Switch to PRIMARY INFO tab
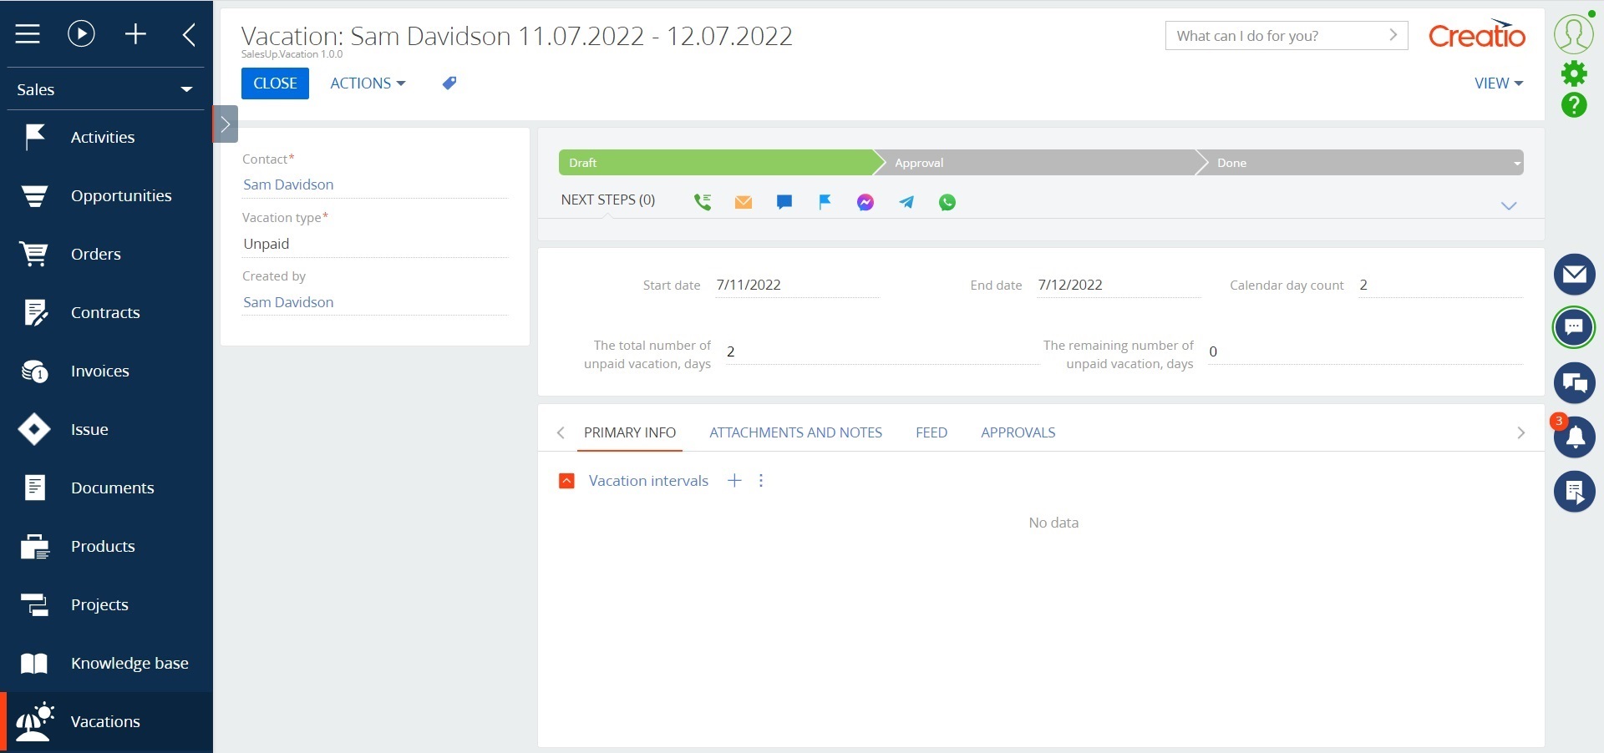This screenshot has height=753, width=1604. (630, 432)
